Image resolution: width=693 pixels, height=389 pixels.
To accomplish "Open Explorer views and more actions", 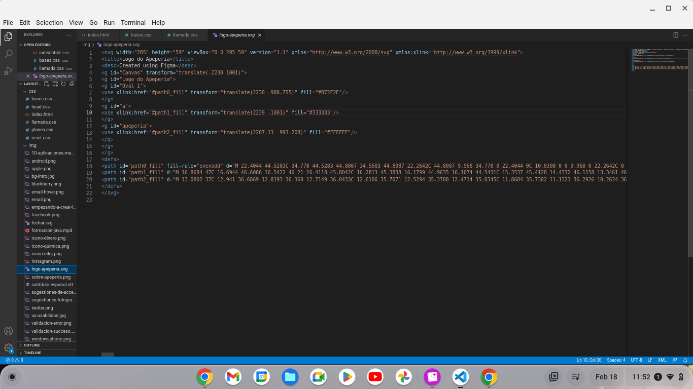I will 69,35.
